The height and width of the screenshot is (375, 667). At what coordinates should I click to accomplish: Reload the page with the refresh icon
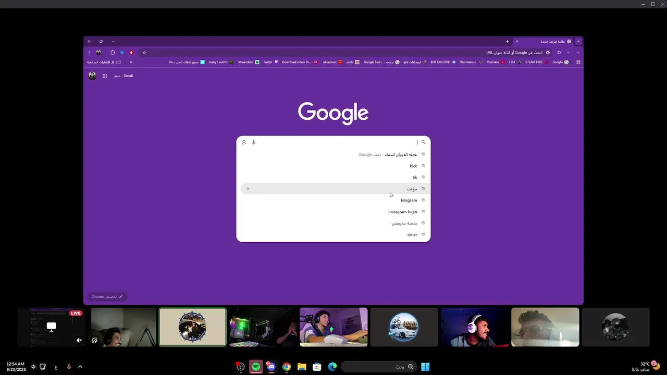(x=559, y=53)
